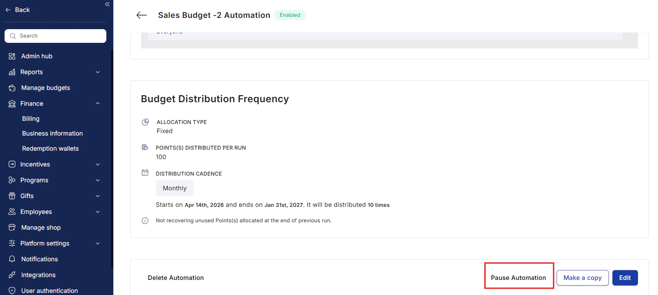Click the Programs icon
Screen dimensions: 658x295
12,180
